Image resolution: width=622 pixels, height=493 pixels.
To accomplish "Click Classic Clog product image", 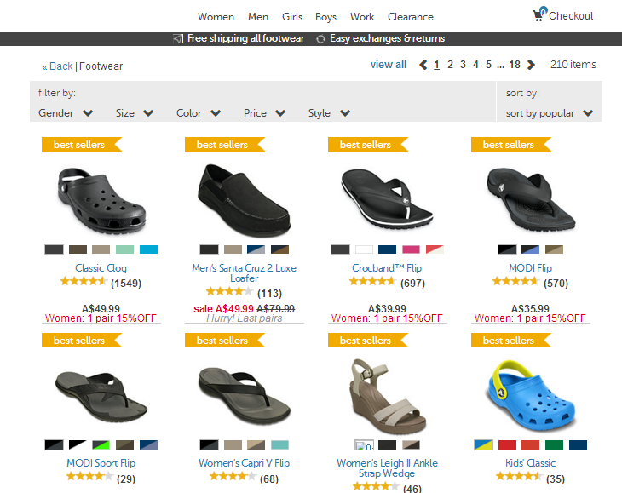I will (x=101, y=200).
